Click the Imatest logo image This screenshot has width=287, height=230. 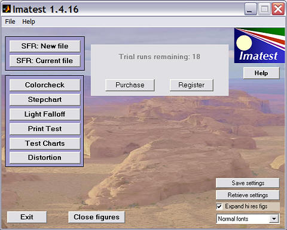[259, 45]
